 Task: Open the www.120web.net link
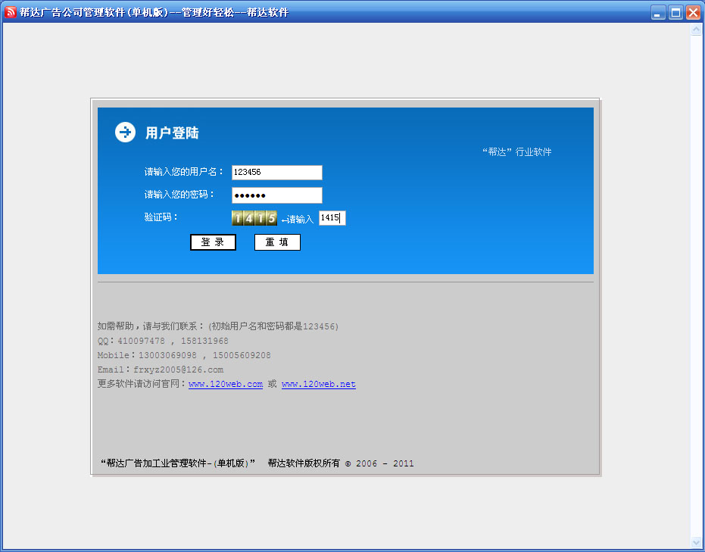(x=318, y=385)
